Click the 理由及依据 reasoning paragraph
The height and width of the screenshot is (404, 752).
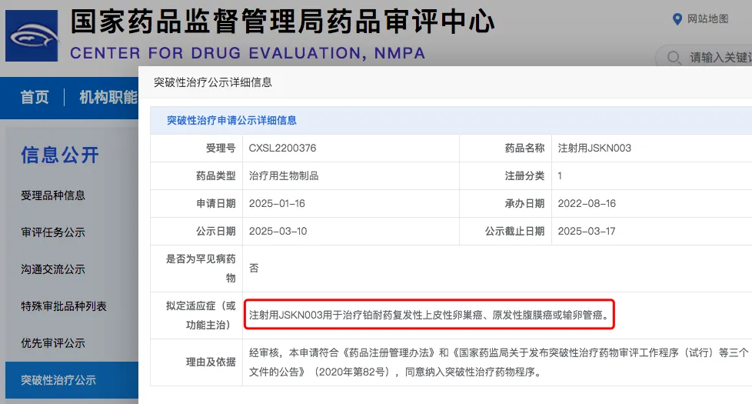coord(498,362)
